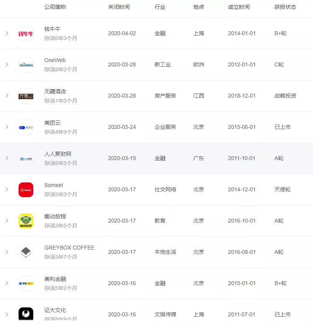Expand the 人人聚财网 row arrow
The image size is (313, 324).
click(7, 158)
